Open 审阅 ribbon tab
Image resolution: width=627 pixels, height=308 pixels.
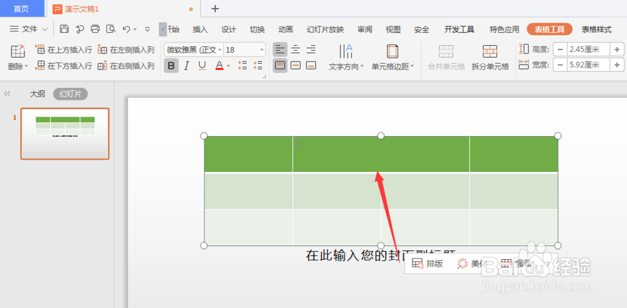click(365, 29)
